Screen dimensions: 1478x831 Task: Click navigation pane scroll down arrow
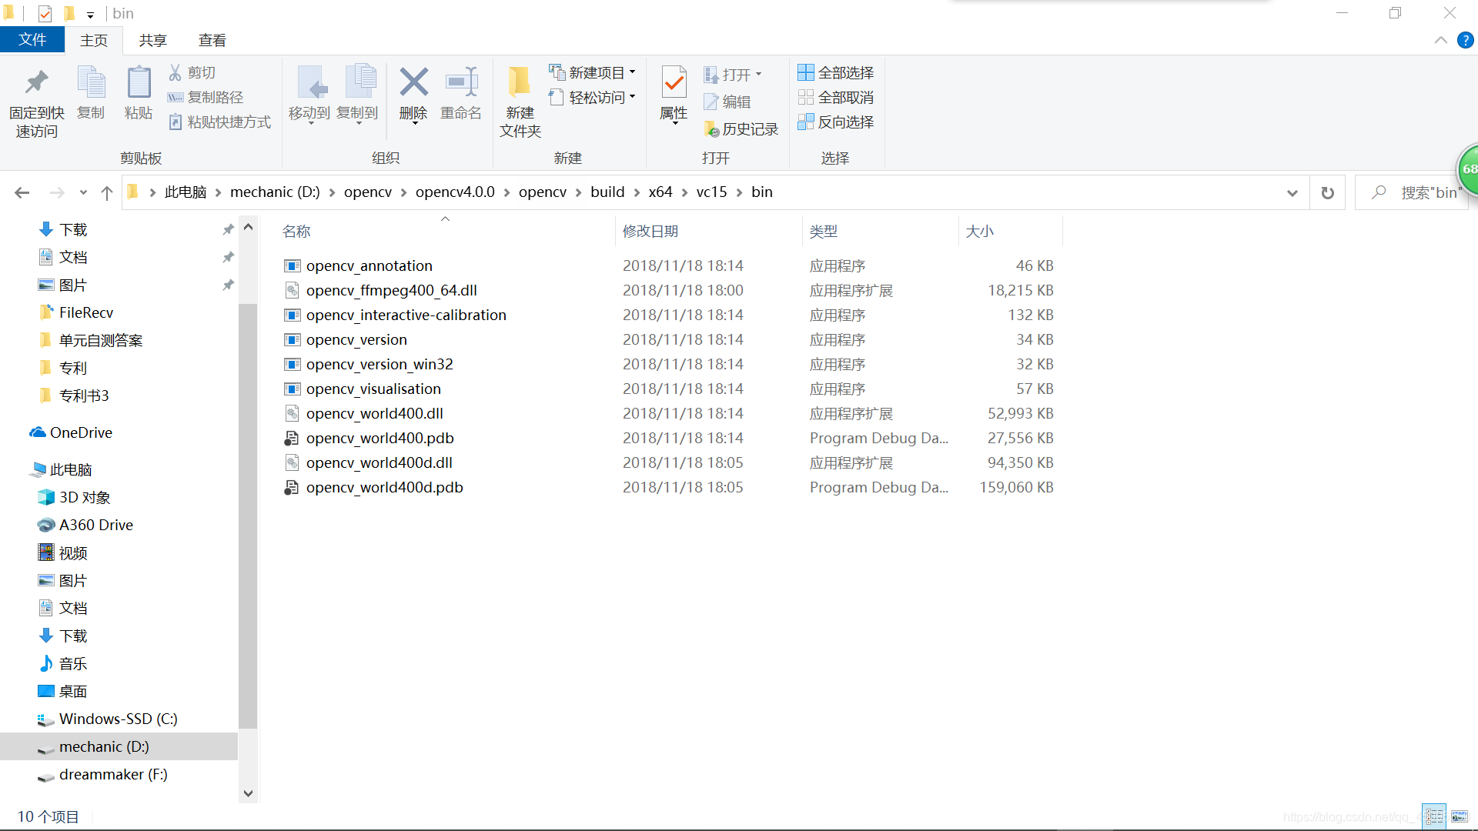[248, 793]
